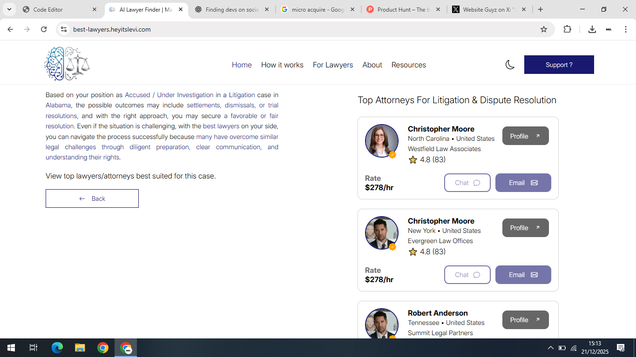This screenshot has width=636, height=357.
Task: Switch to the Product Hunt browser tab
Action: tap(400, 9)
